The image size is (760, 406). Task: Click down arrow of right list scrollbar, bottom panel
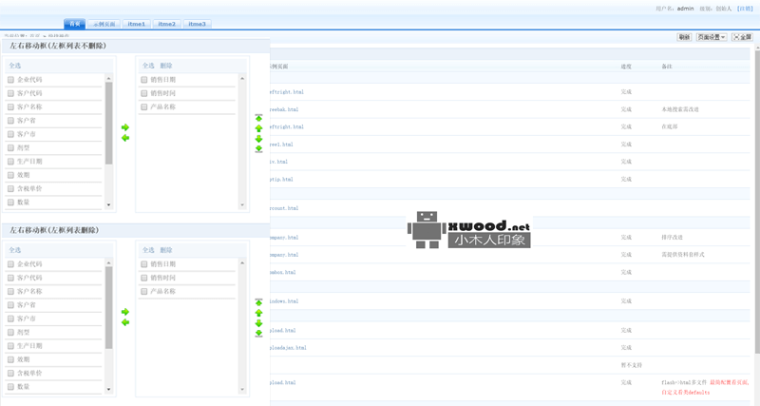(242, 389)
